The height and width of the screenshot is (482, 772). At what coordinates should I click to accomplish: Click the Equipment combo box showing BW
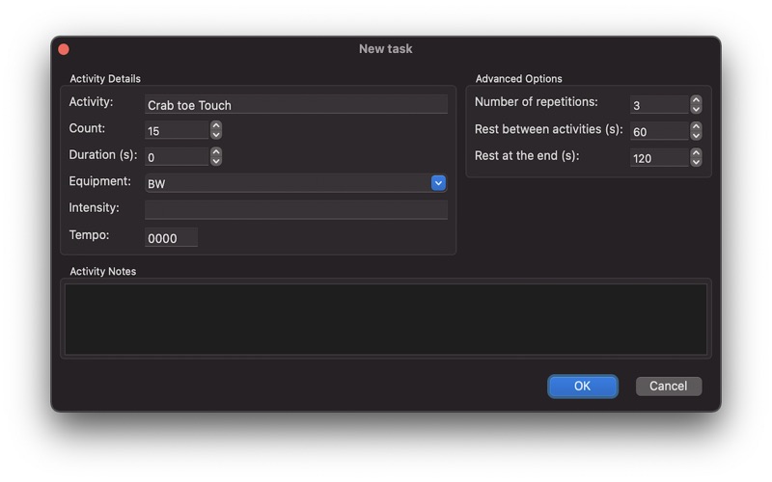[x=296, y=183]
